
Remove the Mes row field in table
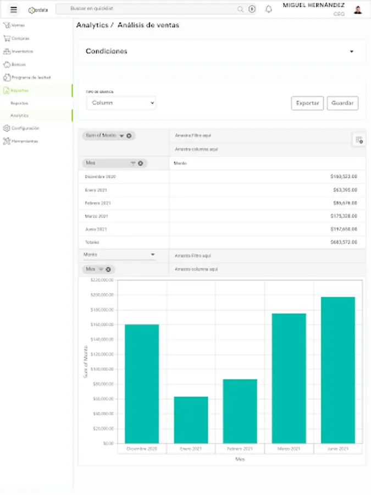click(140, 163)
